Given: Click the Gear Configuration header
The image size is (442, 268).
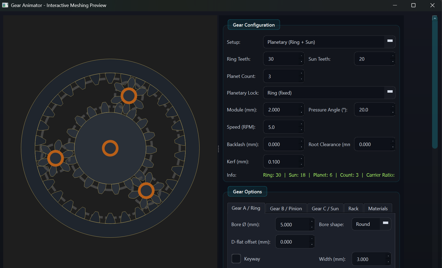Looking at the screenshot, I should [x=254, y=24].
